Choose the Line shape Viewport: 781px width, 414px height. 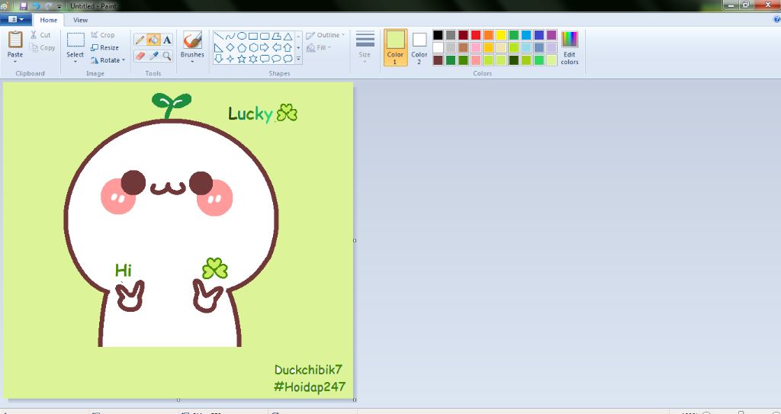[x=219, y=37]
